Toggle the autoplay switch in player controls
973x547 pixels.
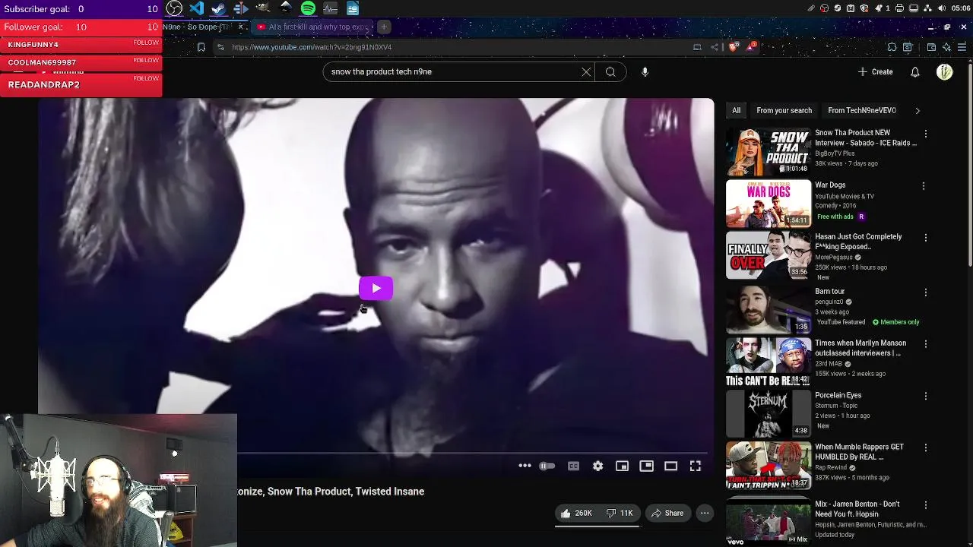coord(547,466)
